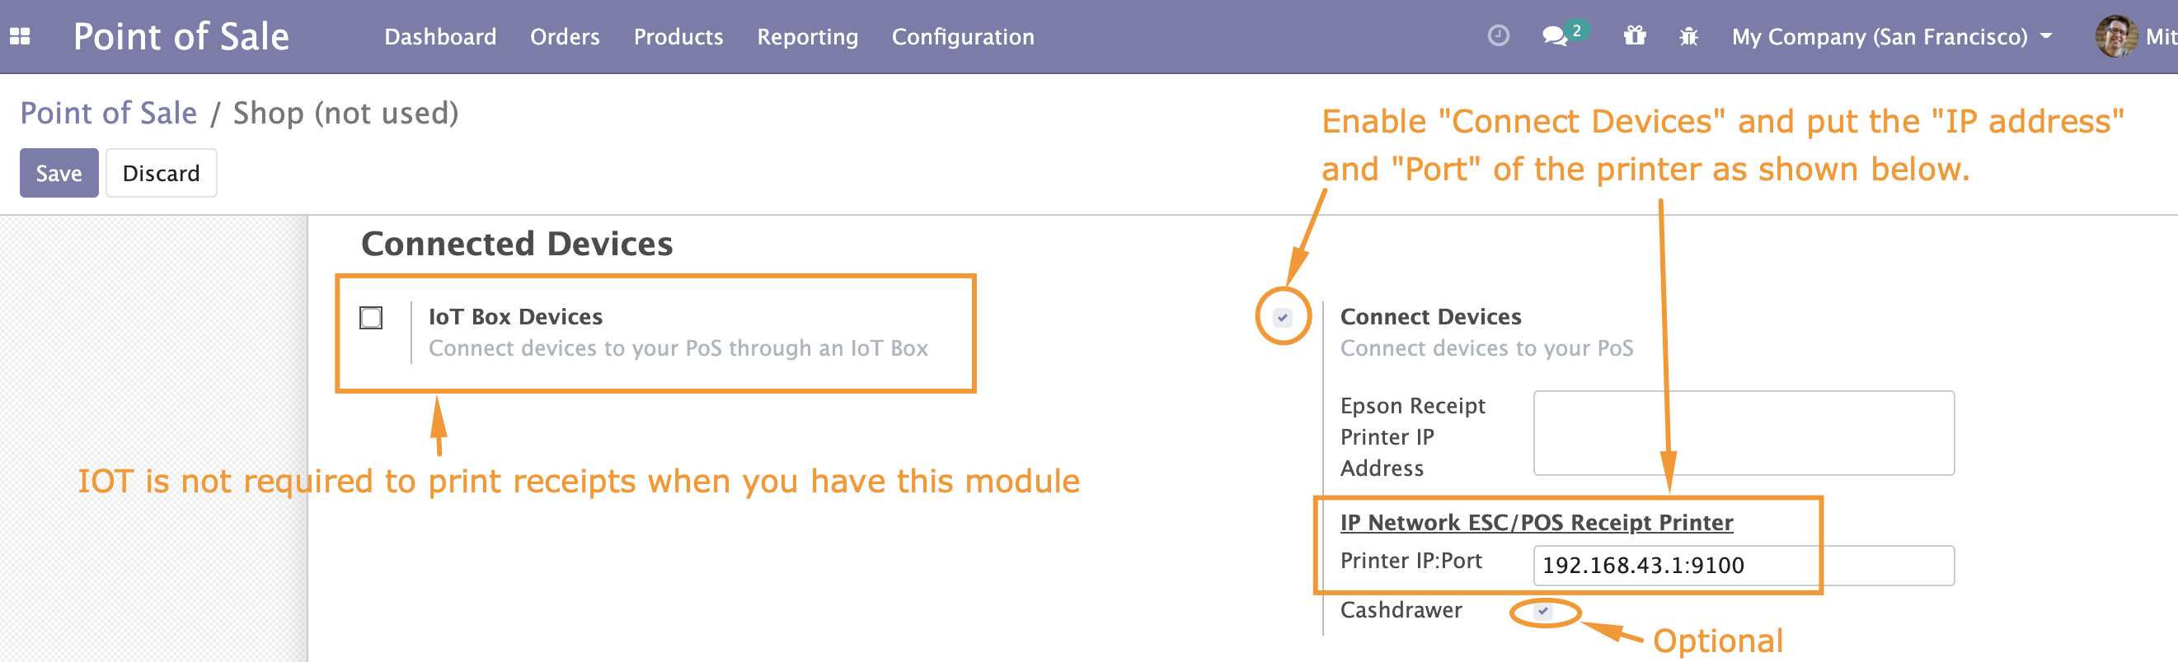Toggle the Cashdrawer checkbox
The width and height of the screenshot is (2178, 662).
1544,610
